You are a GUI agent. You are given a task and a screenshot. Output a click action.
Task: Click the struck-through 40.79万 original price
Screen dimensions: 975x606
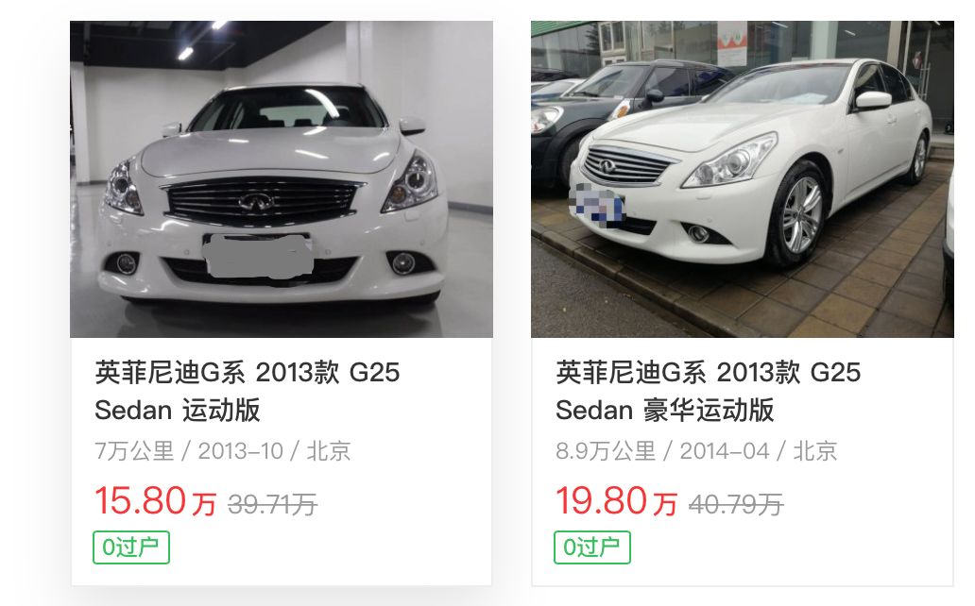tap(736, 504)
